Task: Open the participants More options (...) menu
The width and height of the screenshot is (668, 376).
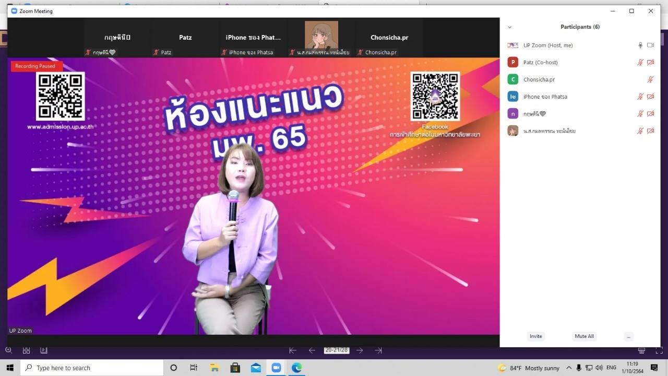Action: [628, 336]
